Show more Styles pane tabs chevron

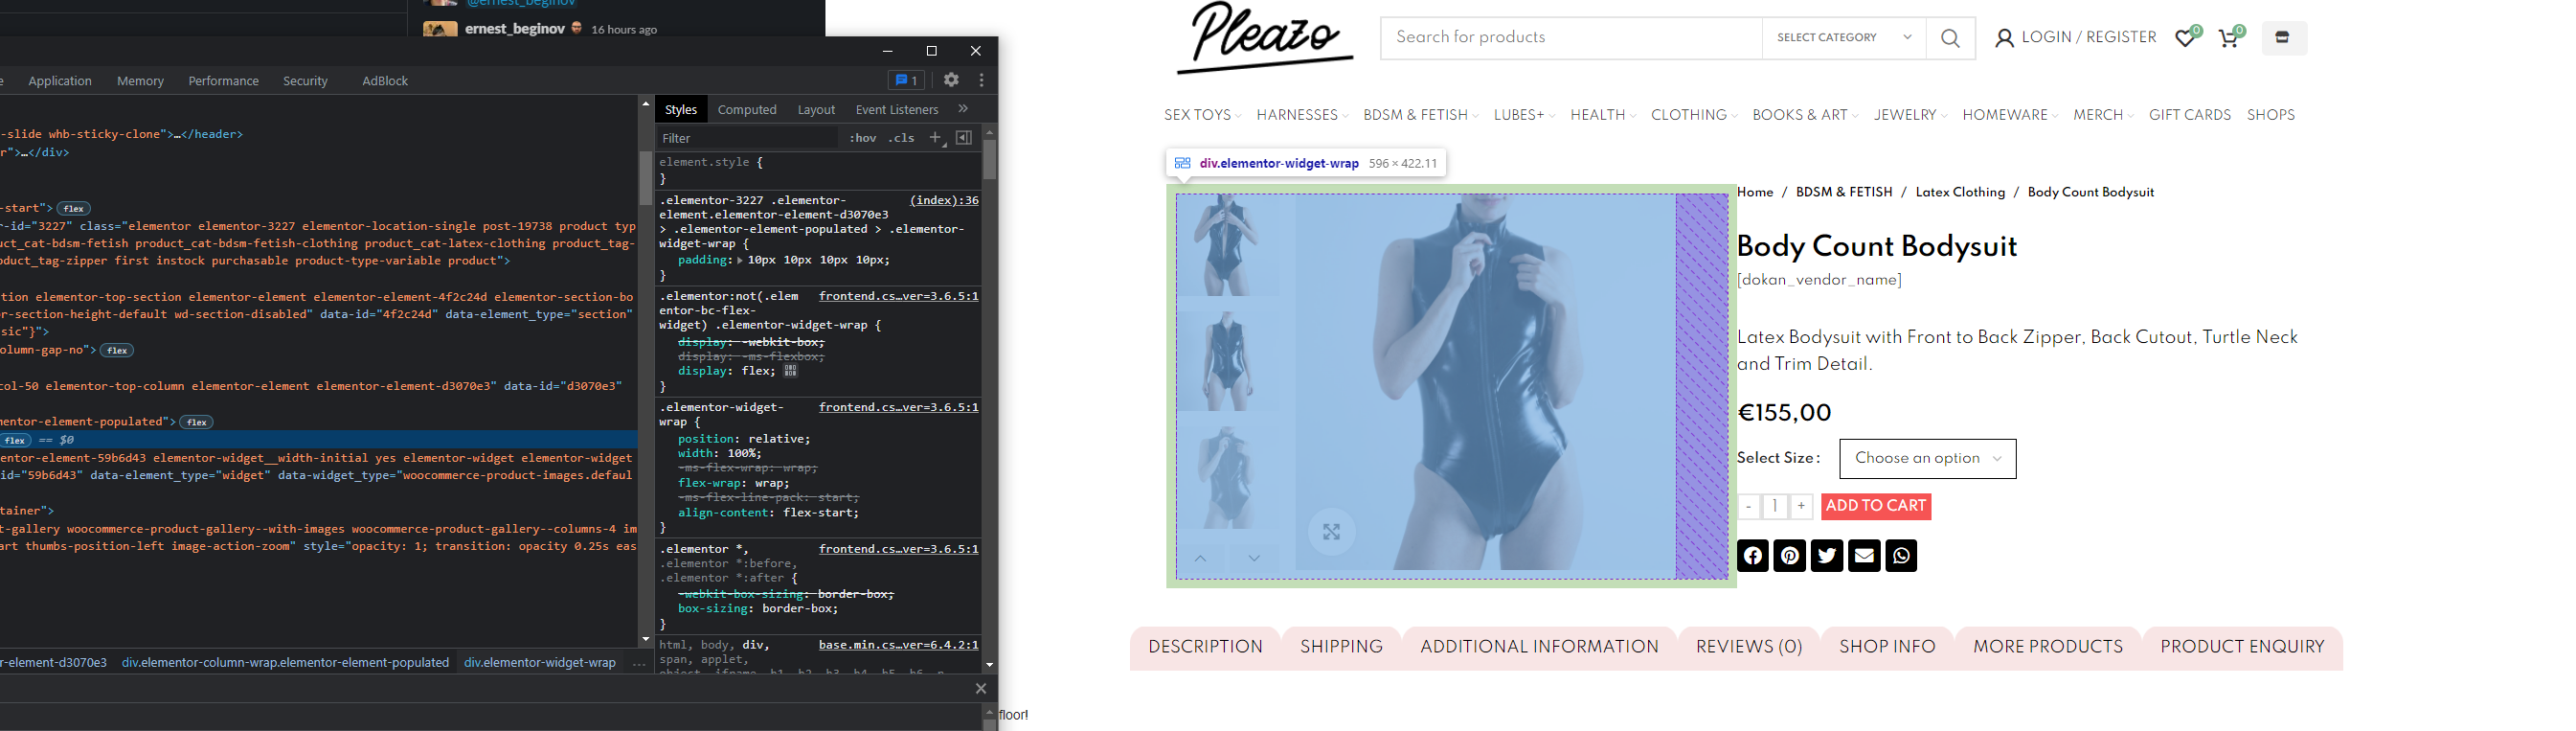click(963, 109)
